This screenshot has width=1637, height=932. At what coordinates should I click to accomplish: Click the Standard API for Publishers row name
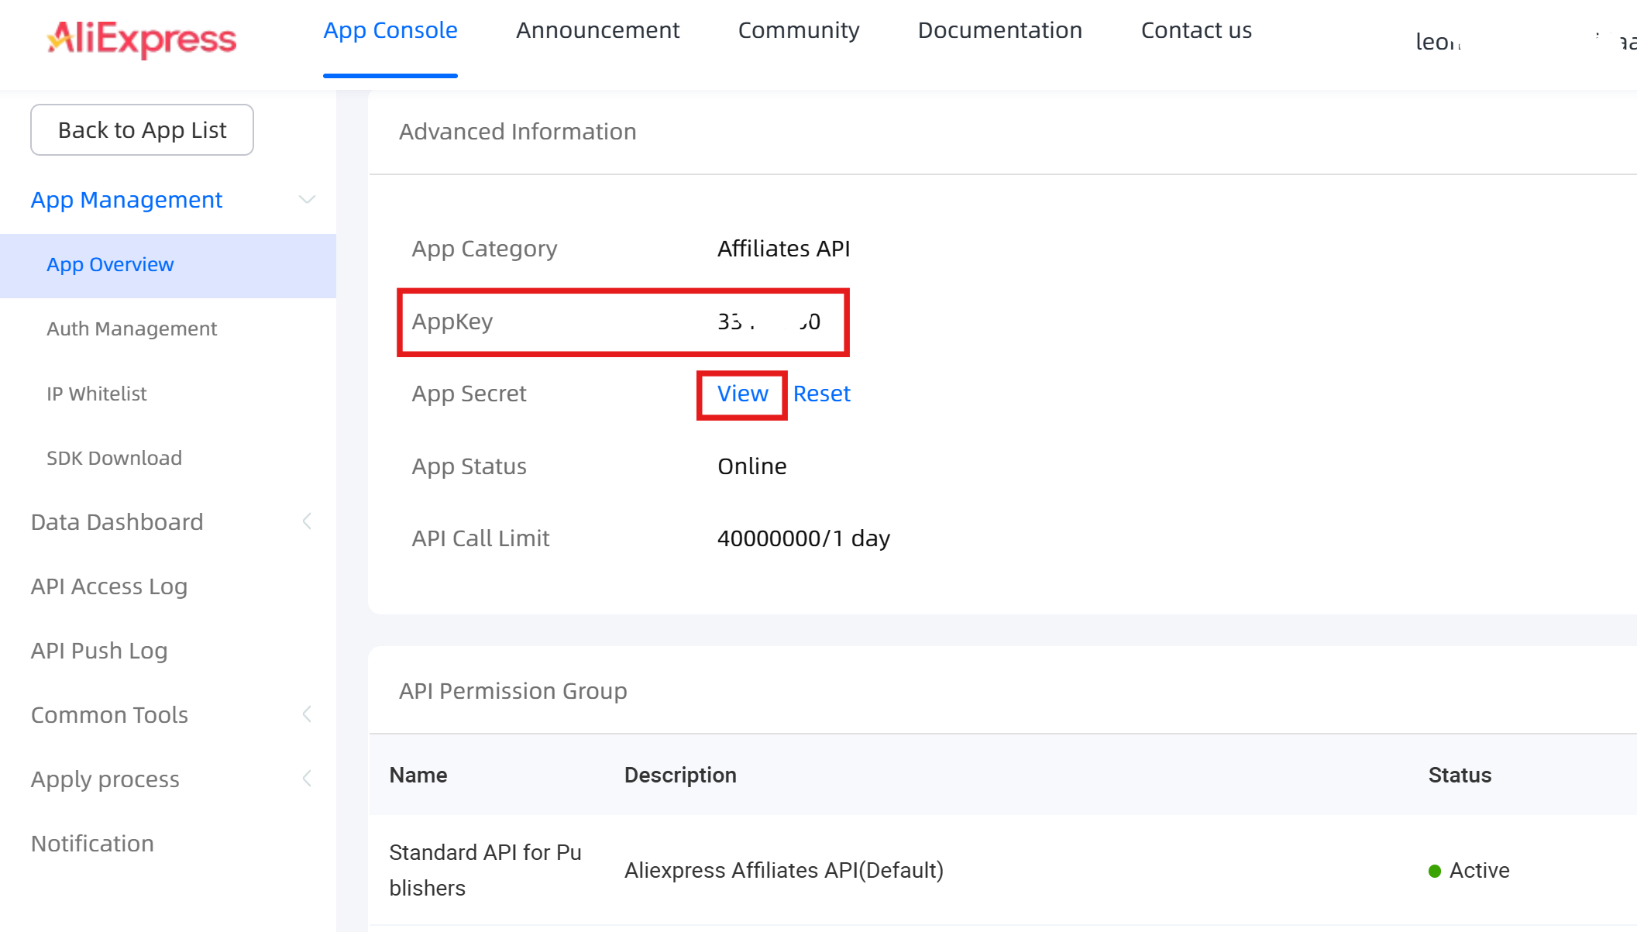[x=485, y=870]
